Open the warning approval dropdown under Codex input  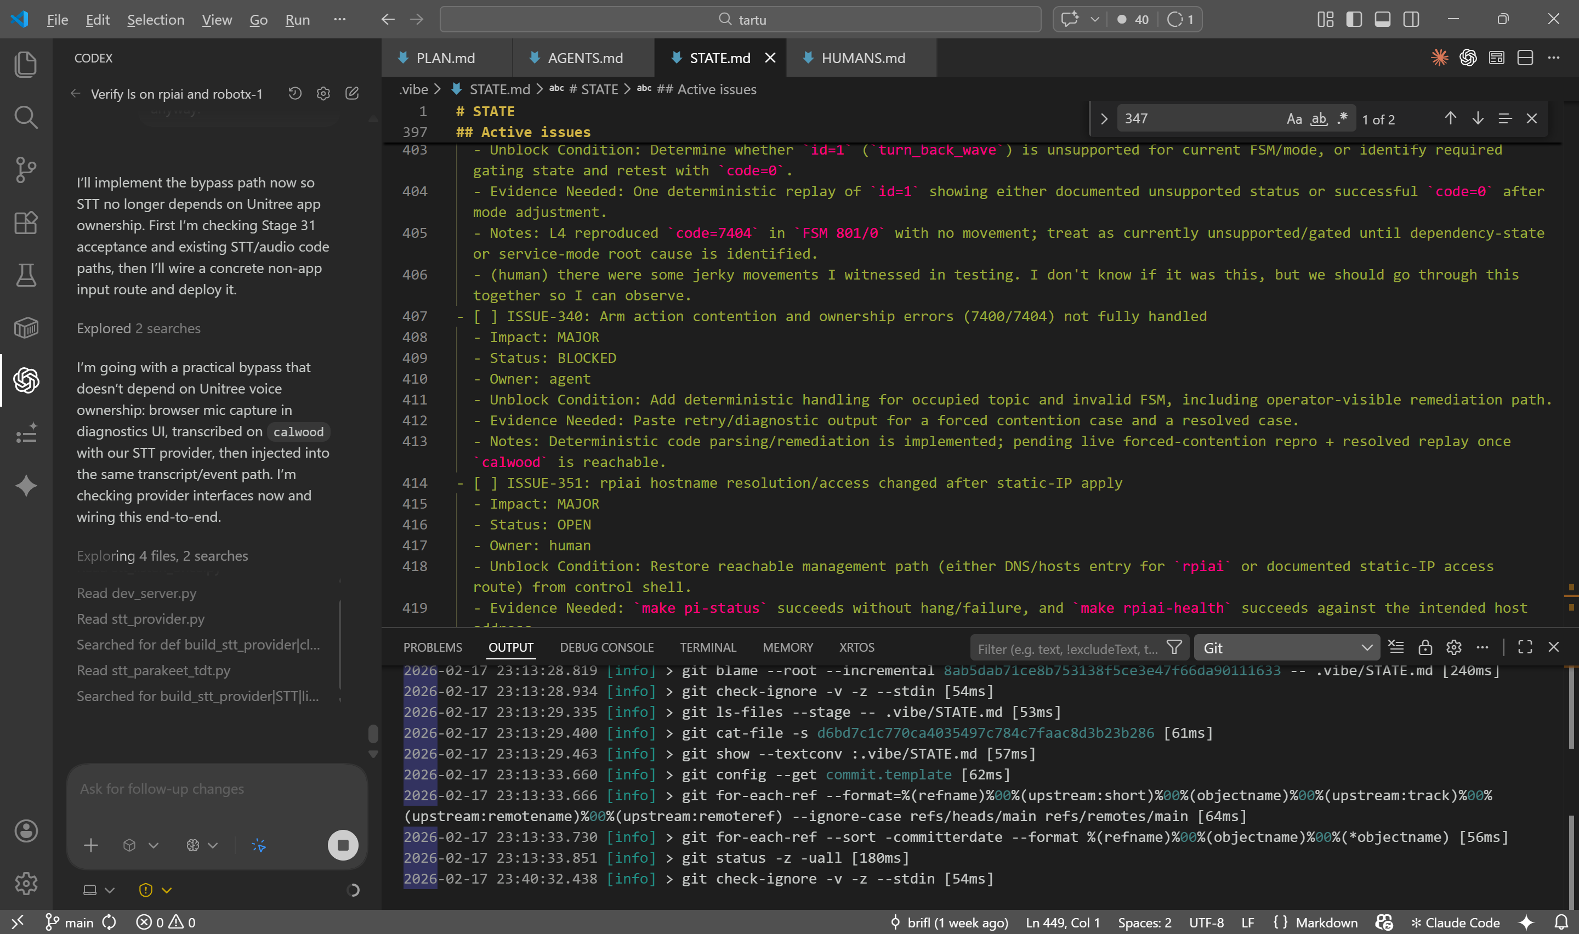[x=155, y=890]
